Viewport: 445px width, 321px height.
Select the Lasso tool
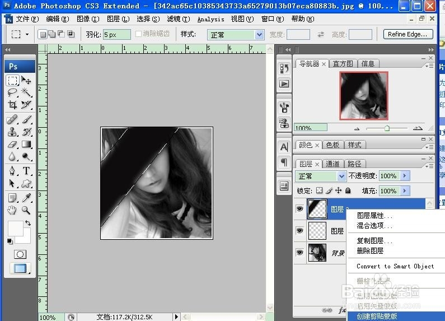pyautogui.click(x=12, y=92)
